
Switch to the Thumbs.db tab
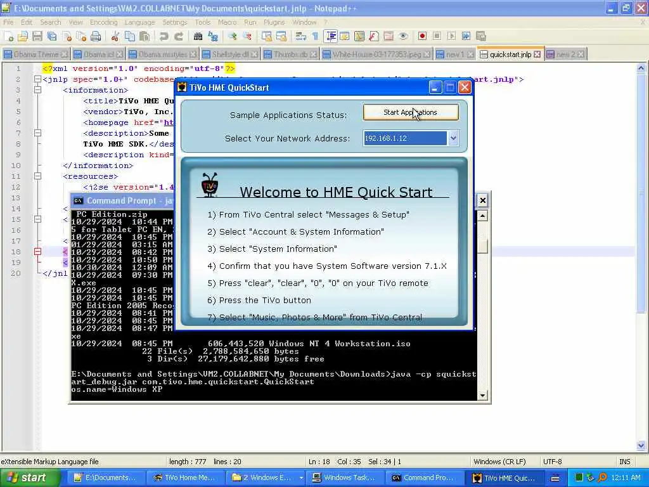click(x=290, y=55)
